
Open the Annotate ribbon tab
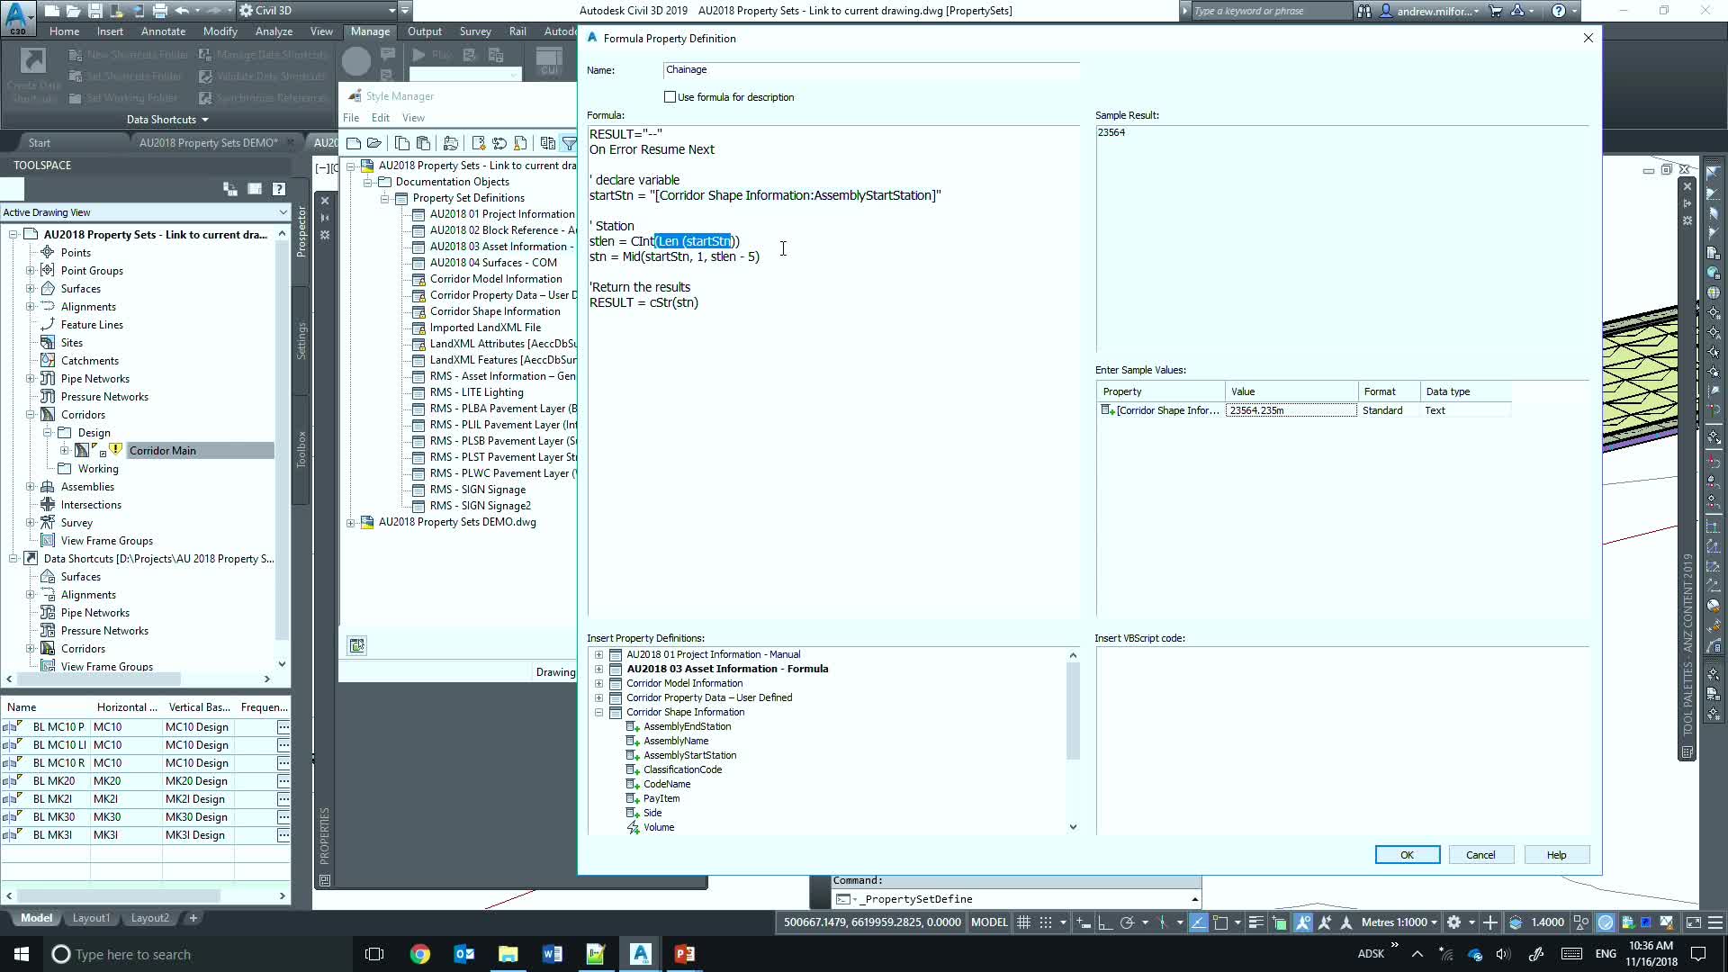[163, 31]
